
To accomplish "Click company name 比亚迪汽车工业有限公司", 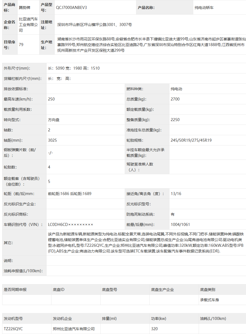I will coord(28,25).
